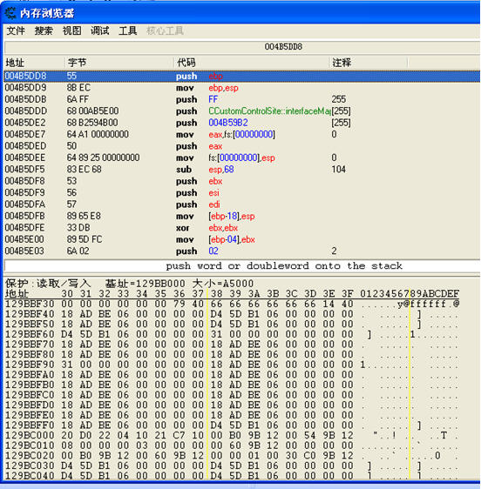Click the Cheat Engine gear icon in title bar
481x489 pixels.
10,13
